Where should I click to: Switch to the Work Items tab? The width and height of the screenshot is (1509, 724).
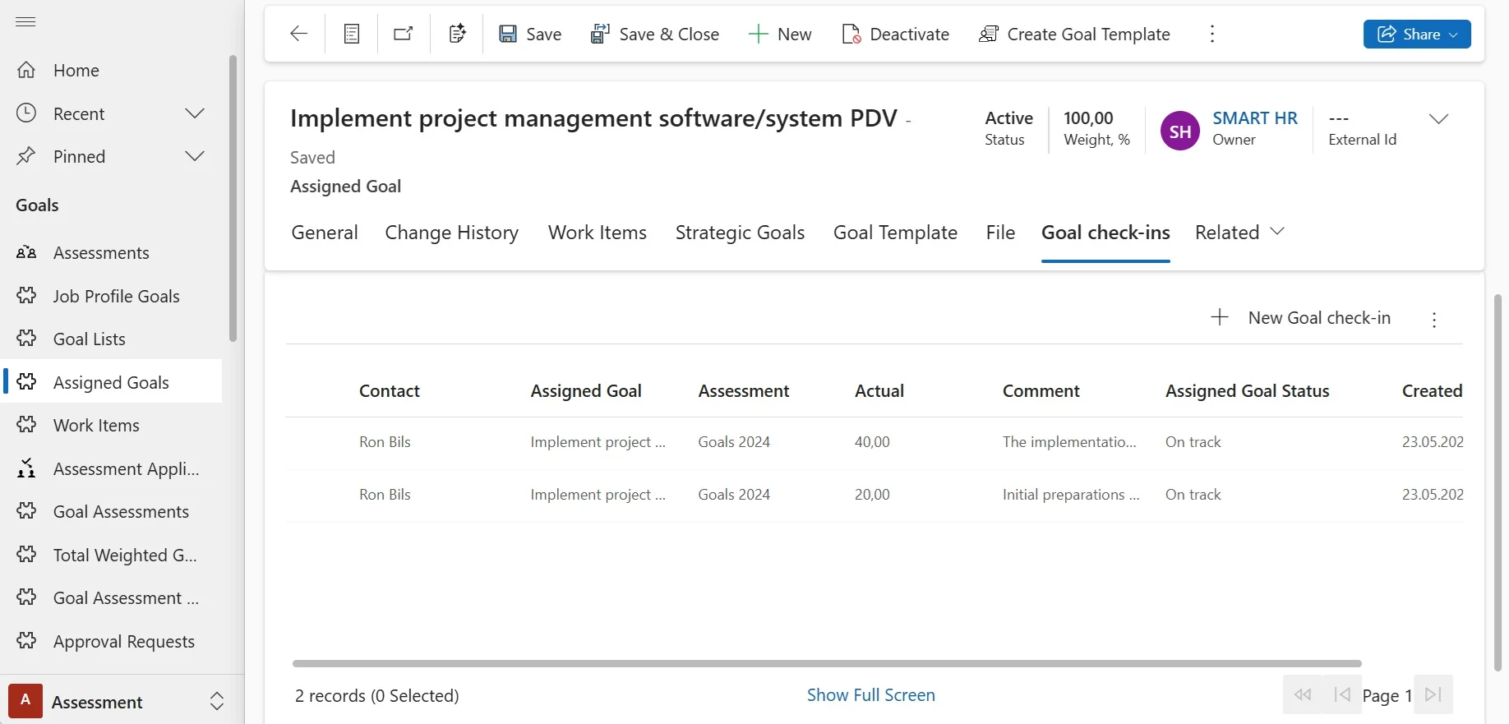[x=597, y=233]
